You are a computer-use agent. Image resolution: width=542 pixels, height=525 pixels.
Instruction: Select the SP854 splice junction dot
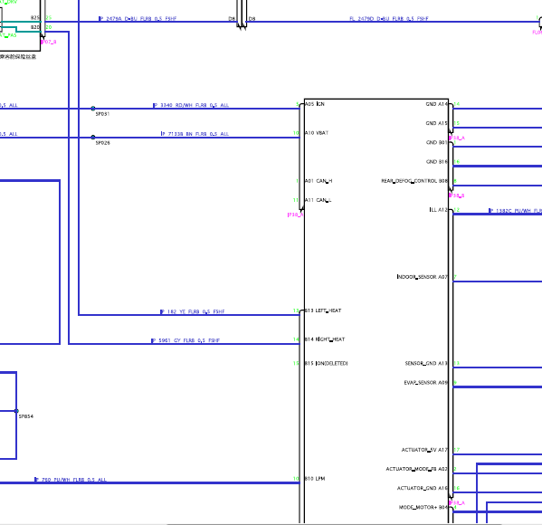tap(16, 411)
